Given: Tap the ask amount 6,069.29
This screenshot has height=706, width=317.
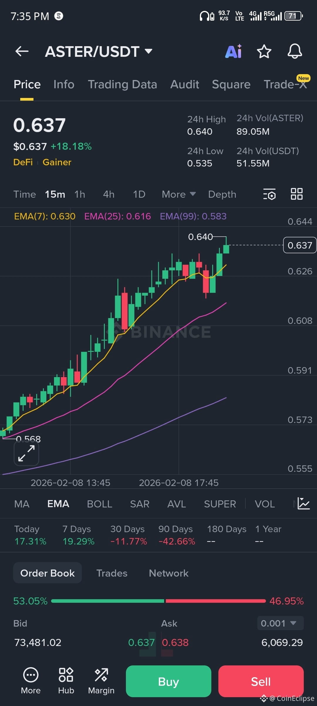Looking at the screenshot, I should coord(282,642).
